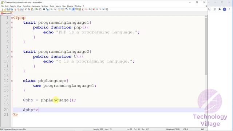Click line number 18 in margin

tap(6, 100)
